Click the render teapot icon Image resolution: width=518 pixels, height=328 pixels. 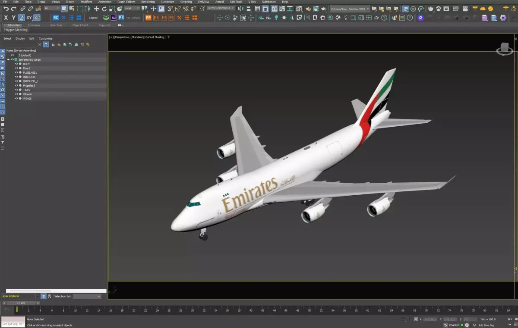[x=431, y=9]
